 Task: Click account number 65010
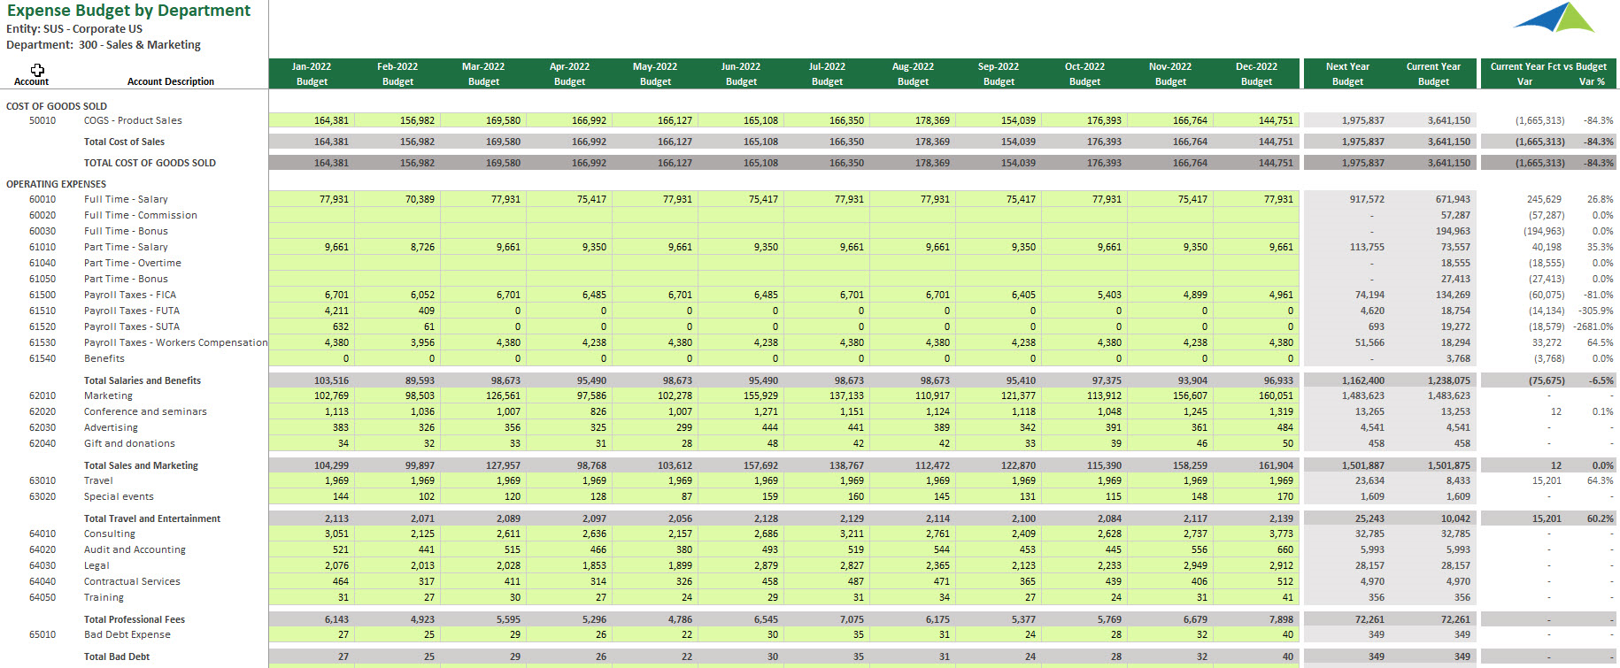coord(42,634)
